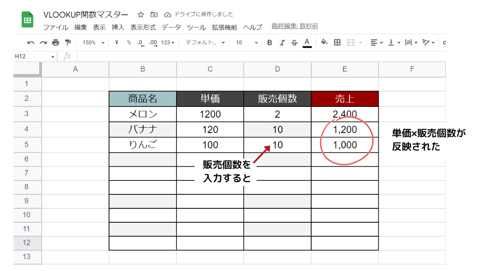Image resolution: width=481 pixels, height=271 pixels.
Task: Toggle bold formatting
Action: click(x=269, y=42)
